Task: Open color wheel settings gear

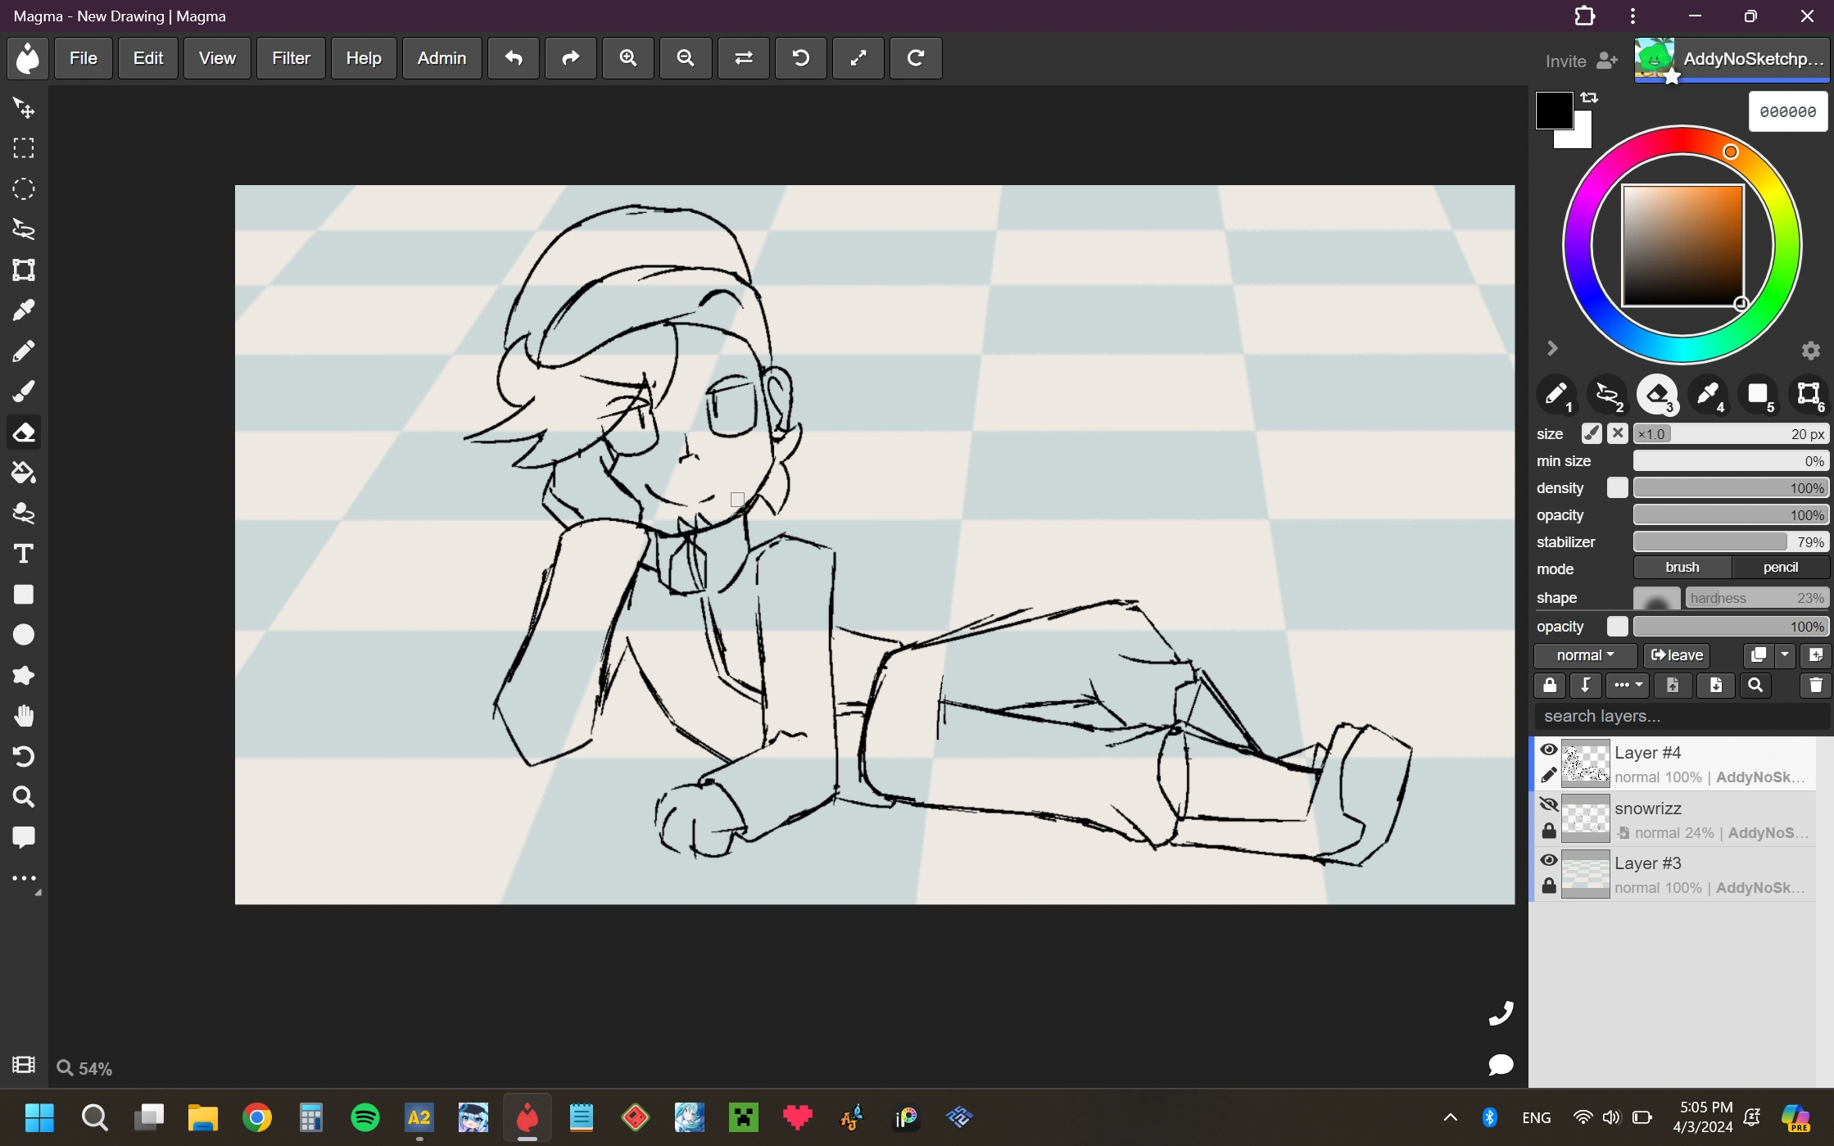Action: (1810, 351)
